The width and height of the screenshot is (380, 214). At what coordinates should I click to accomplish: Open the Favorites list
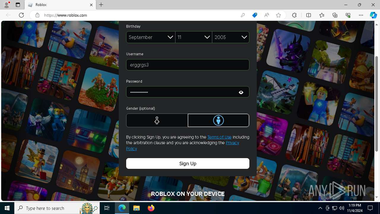tap(322, 15)
